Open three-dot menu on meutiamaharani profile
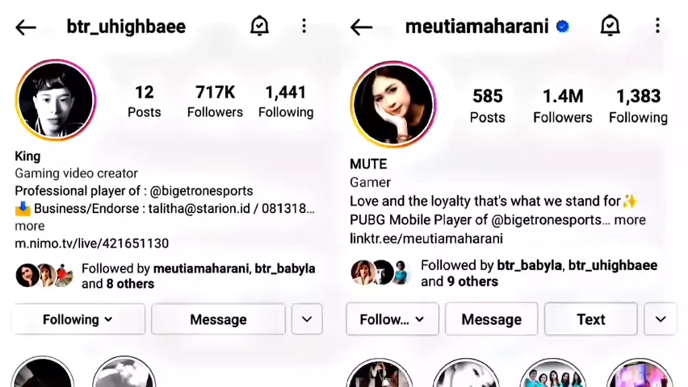Image resolution: width=688 pixels, height=387 pixels. 657,26
